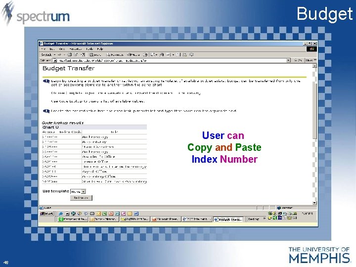Open the Tools menu

point(89,49)
